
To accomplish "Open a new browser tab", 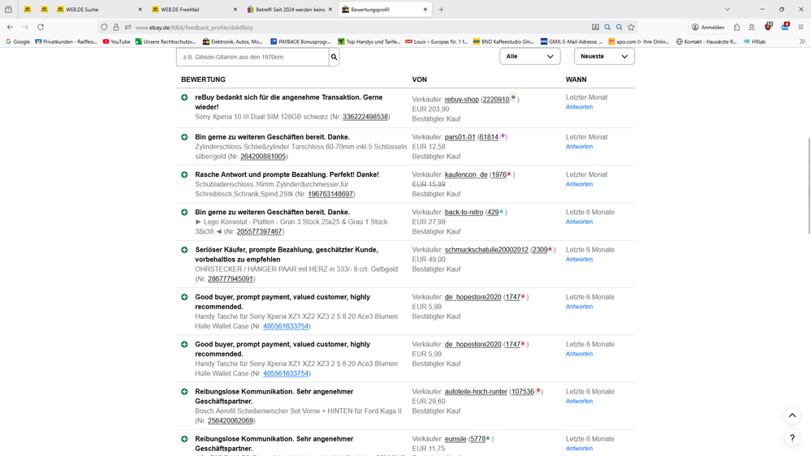I will click(x=441, y=9).
